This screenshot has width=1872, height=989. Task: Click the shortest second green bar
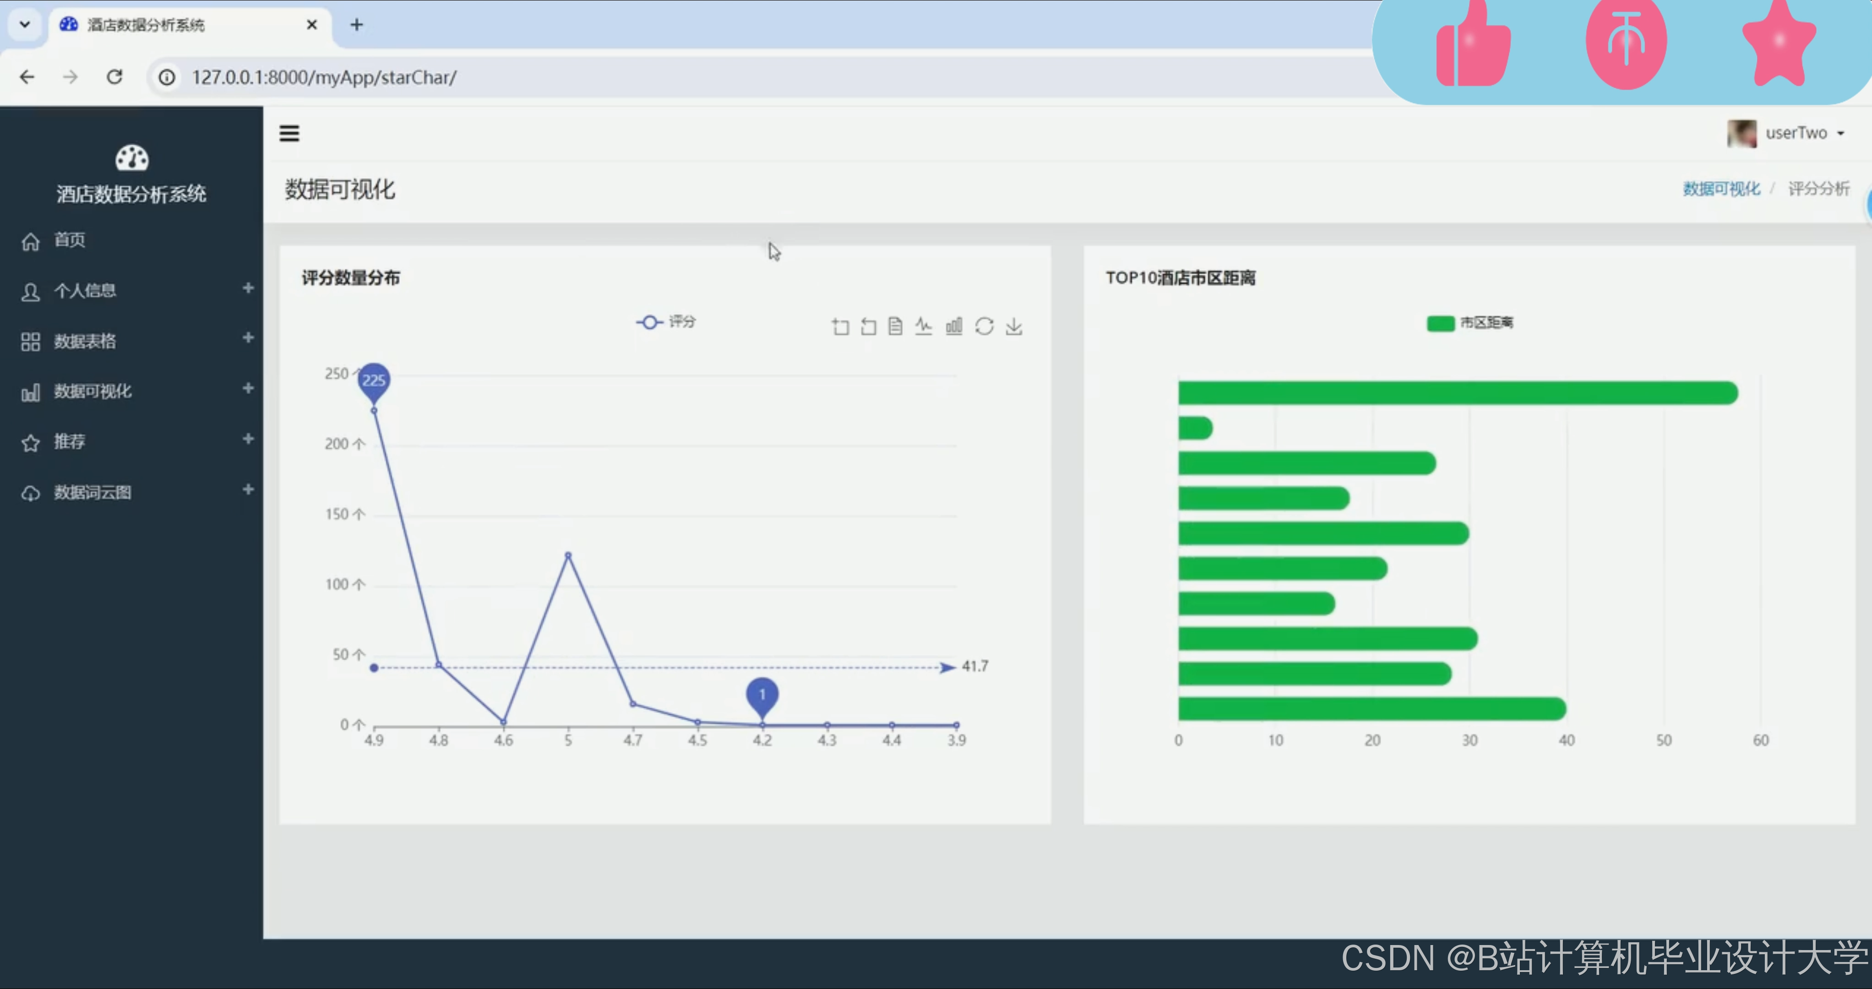[x=1196, y=428]
